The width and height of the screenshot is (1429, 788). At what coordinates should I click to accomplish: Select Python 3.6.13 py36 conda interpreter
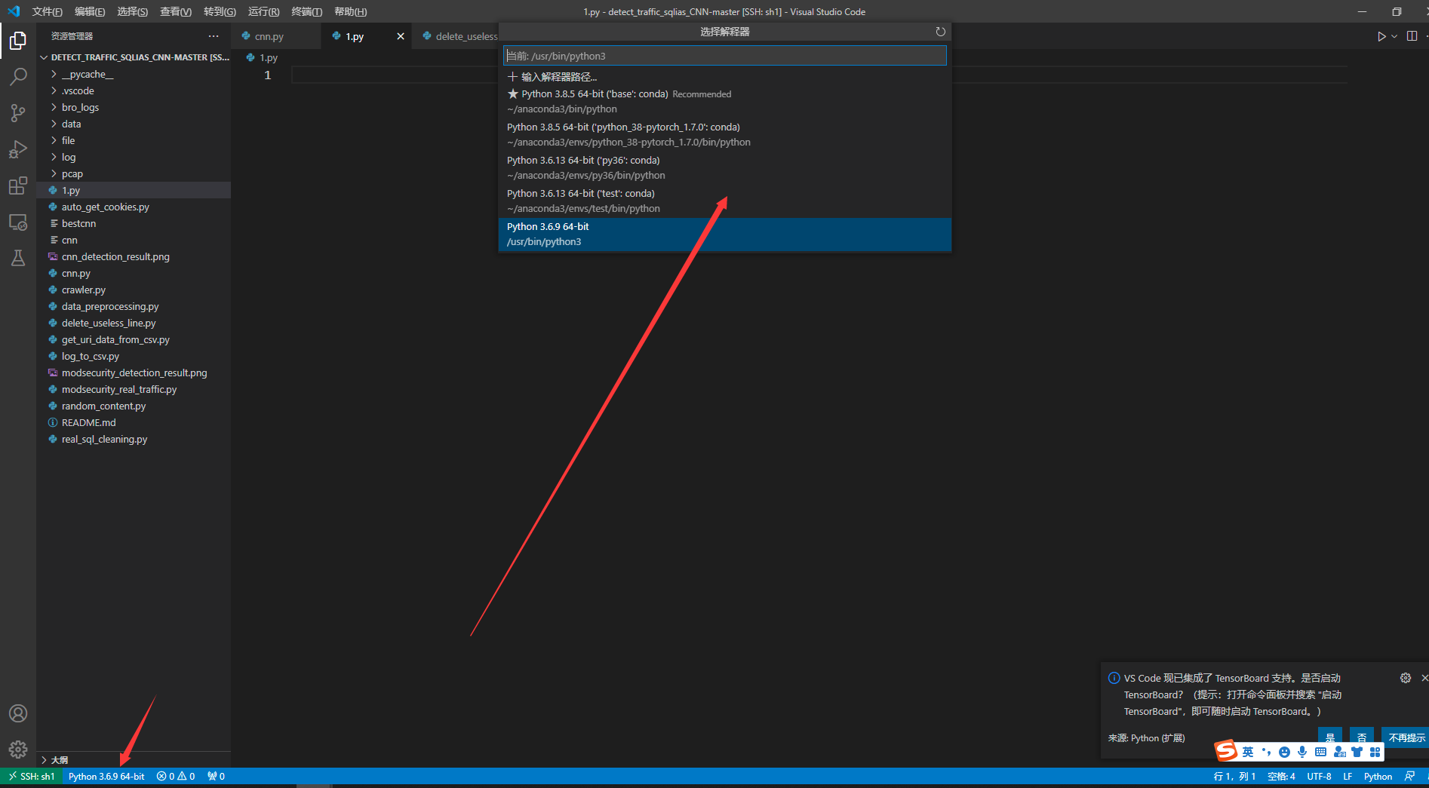725,168
